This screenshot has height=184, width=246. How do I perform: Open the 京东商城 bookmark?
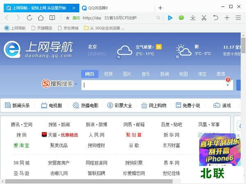(68, 28)
